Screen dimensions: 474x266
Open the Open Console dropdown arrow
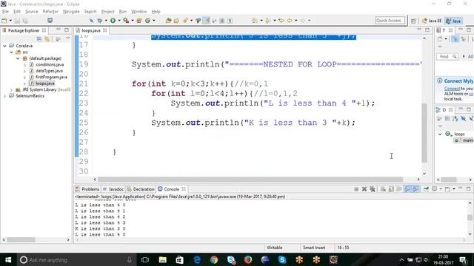454,189
